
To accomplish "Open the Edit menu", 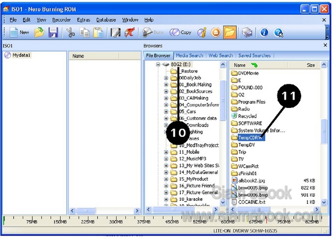I will tap(27, 20).
